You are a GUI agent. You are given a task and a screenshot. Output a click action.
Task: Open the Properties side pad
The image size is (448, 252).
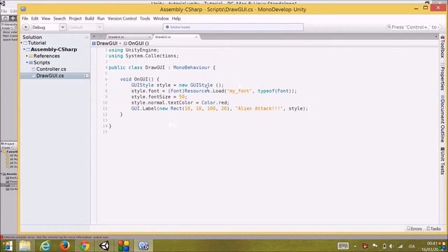[442, 77]
